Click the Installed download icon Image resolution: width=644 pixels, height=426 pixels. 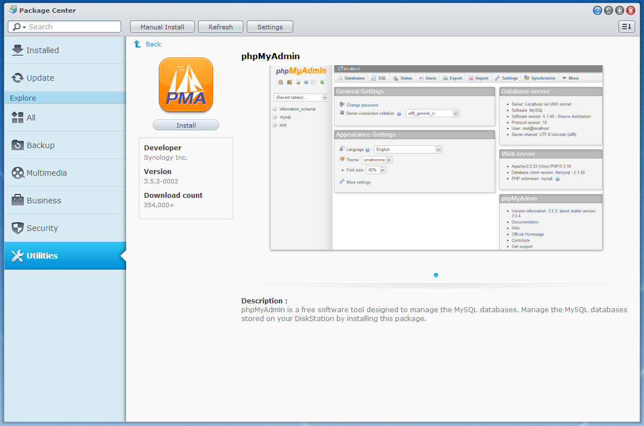click(17, 50)
